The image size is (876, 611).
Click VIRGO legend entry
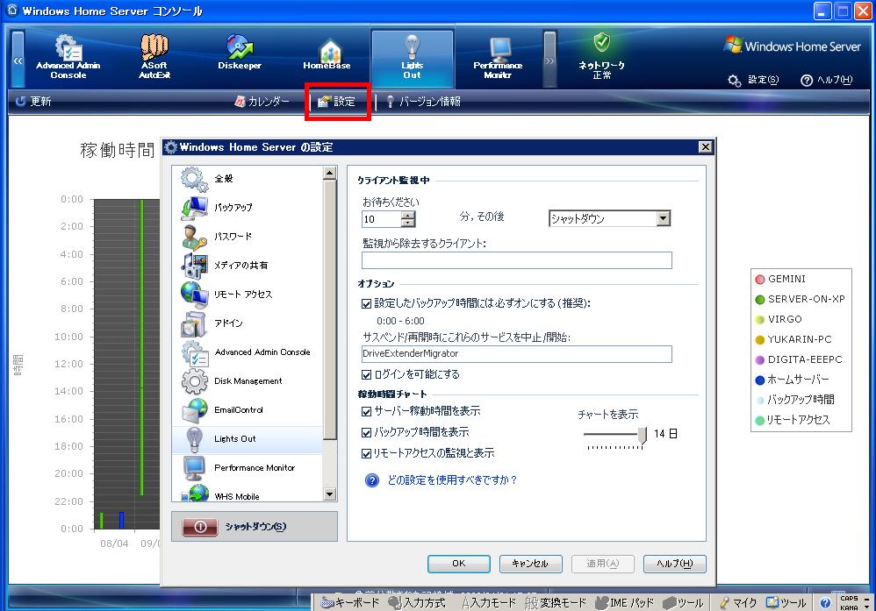pyautogui.click(x=779, y=319)
